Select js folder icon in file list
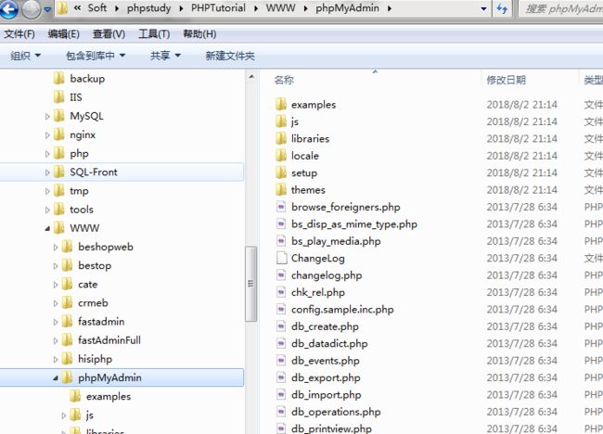 point(281,121)
